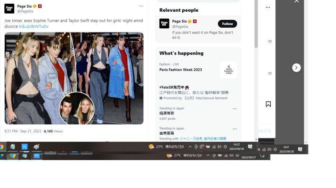Click the 2023/09/27 date on the taskbar
Screen dimensions: 336x188
pos(248,157)
